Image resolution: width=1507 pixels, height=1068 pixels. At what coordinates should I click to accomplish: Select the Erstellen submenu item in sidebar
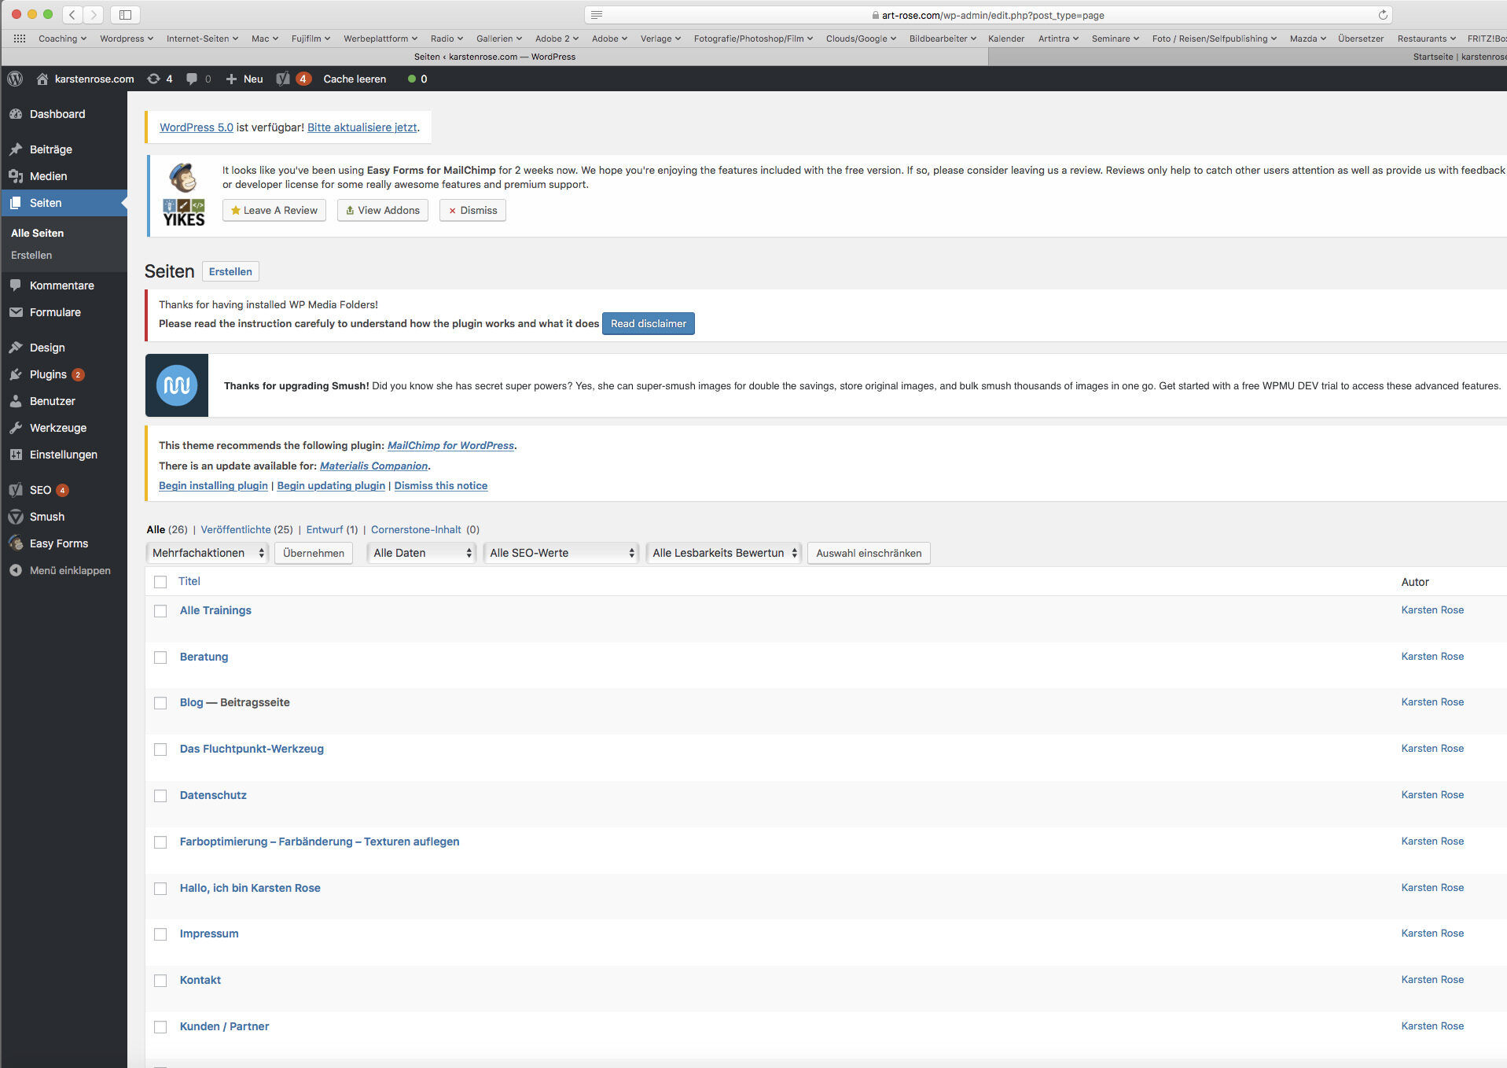(31, 255)
